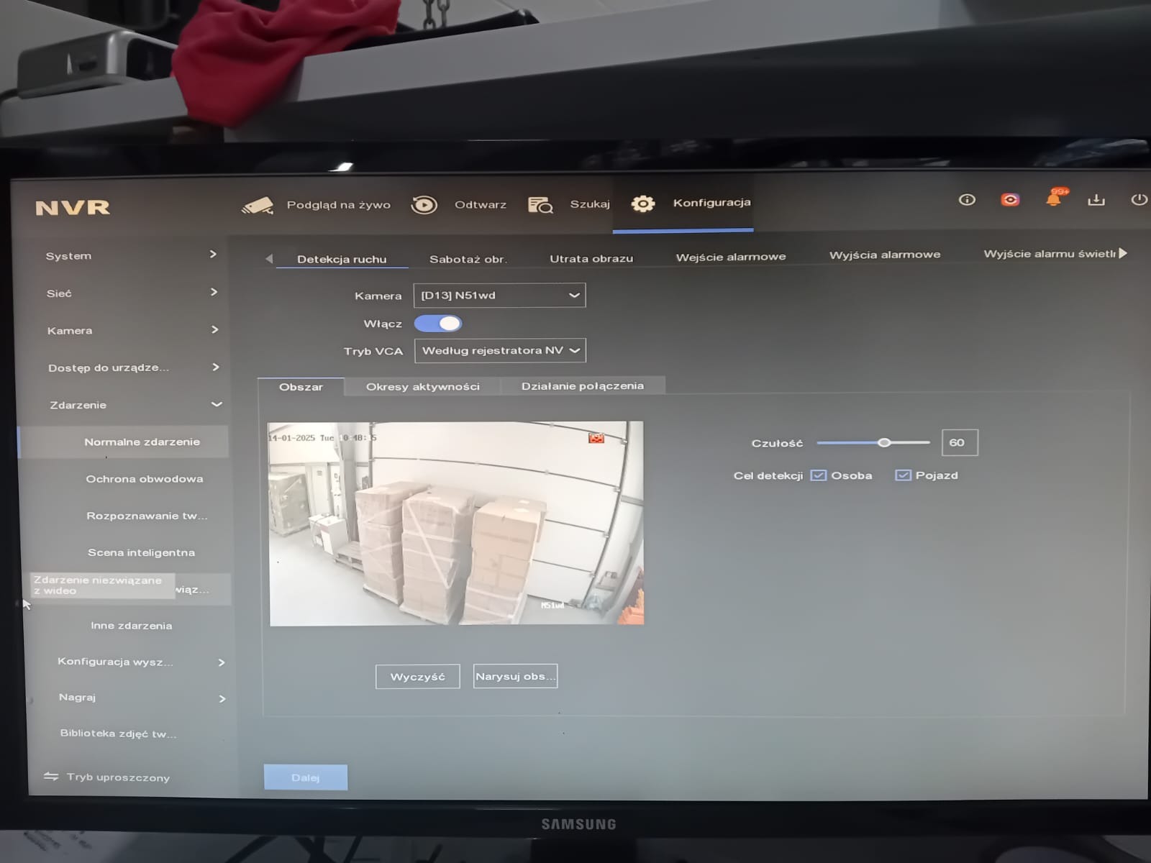Screen dimensions: 1151x863
Task: Open the info icon top right
Action: tap(967, 201)
